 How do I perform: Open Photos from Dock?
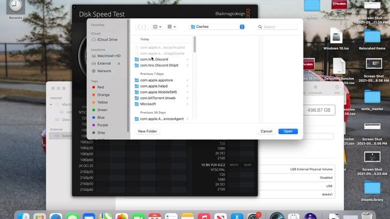pyautogui.click(x=122, y=217)
